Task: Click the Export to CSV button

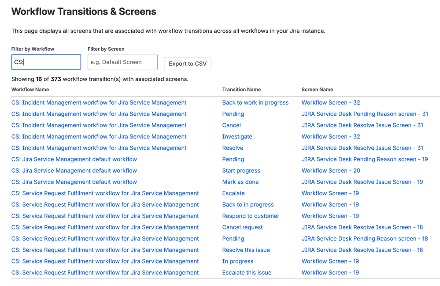Action: pyautogui.click(x=188, y=64)
